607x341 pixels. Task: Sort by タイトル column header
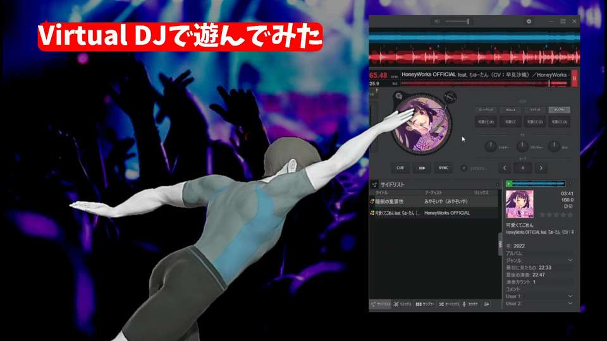[382, 193]
